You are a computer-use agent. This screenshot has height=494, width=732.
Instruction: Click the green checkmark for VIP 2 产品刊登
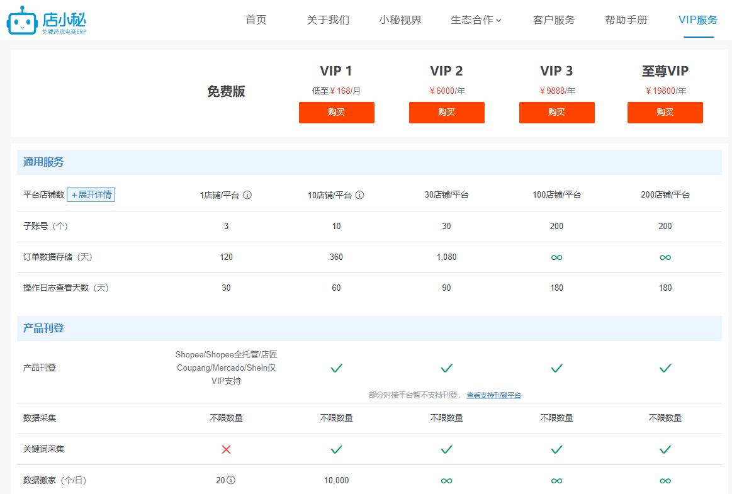point(447,368)
